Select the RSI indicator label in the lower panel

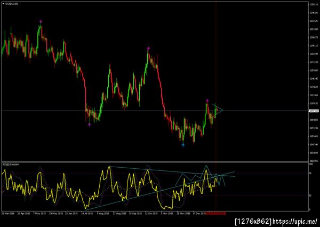(10, 165)
